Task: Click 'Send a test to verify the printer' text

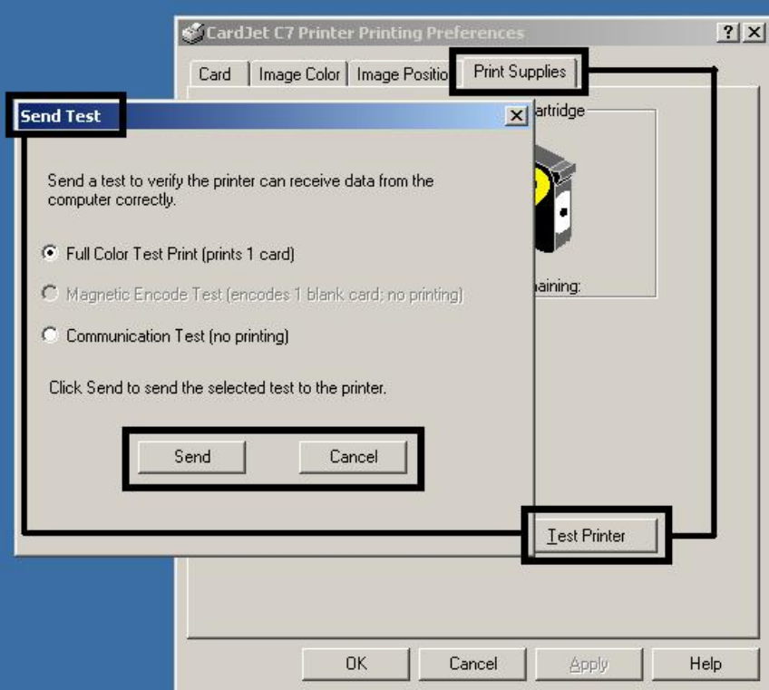Action: click(240, 190)
